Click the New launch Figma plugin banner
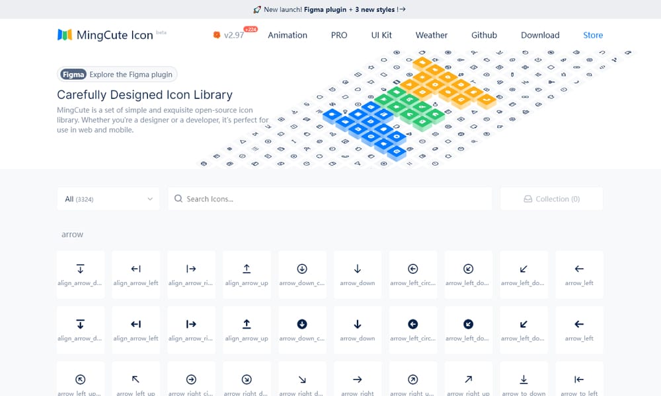Image resolution: width=661 pixels, height=396 pixels. (330, 9)
